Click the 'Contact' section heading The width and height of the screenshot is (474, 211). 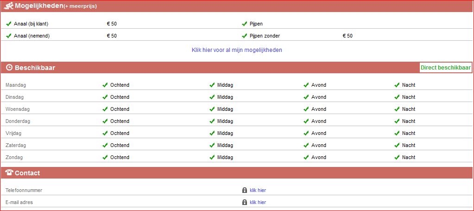pos(27,173)
